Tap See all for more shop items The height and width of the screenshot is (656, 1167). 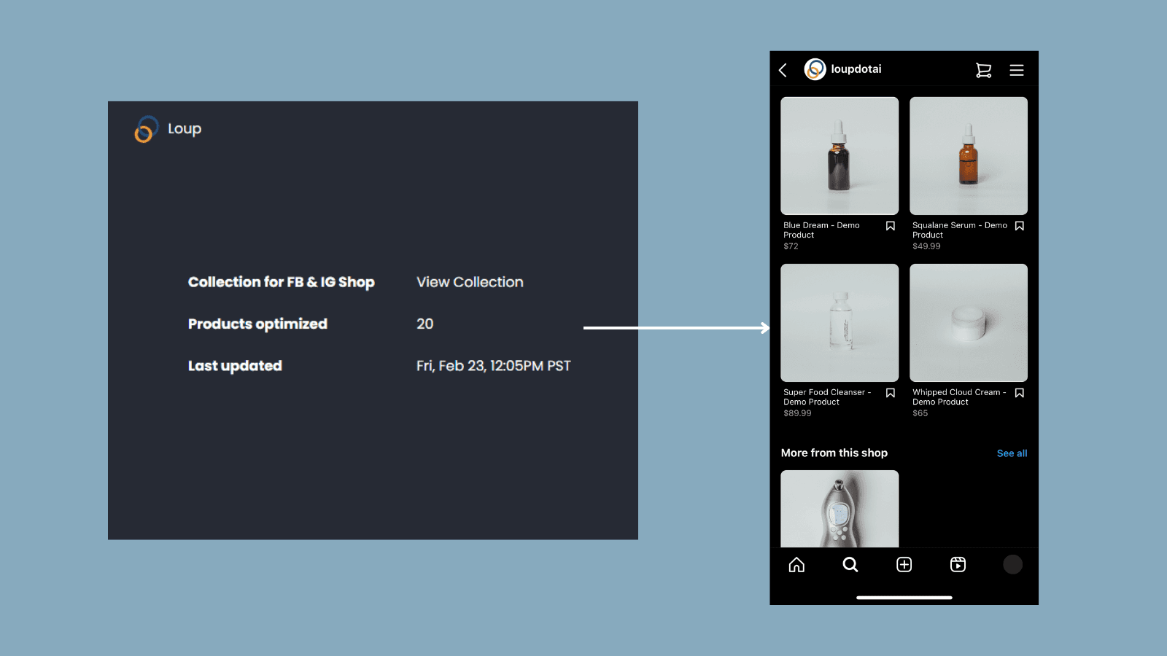(x=1012, y=453)
